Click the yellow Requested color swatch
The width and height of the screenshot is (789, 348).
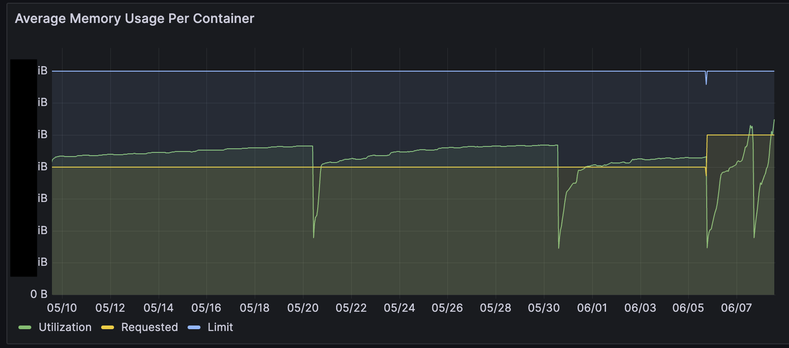108,328
